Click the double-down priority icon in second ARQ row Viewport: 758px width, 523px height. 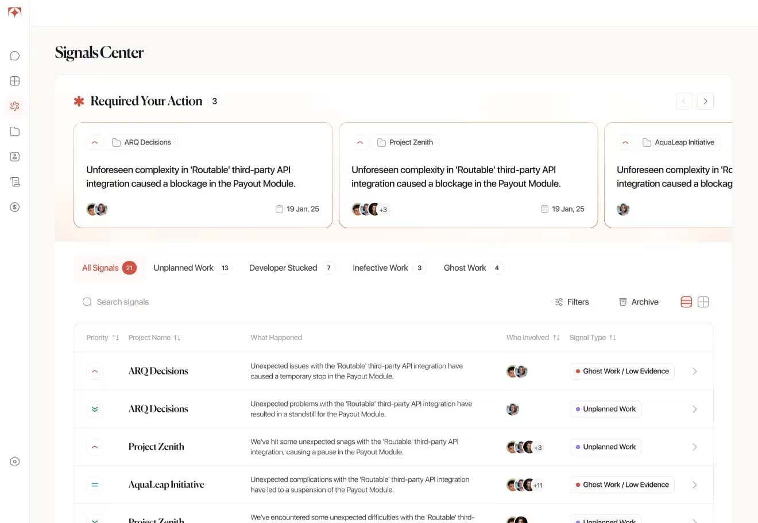point(95,409)
